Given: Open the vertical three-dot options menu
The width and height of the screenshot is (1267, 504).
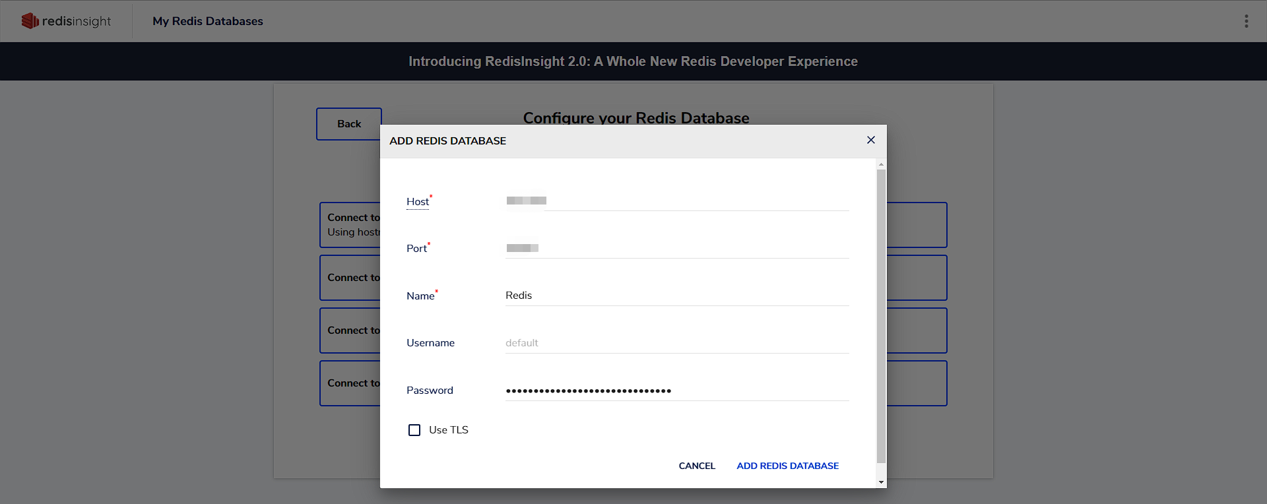Looking at the screenshot, I should point(1246,21).
